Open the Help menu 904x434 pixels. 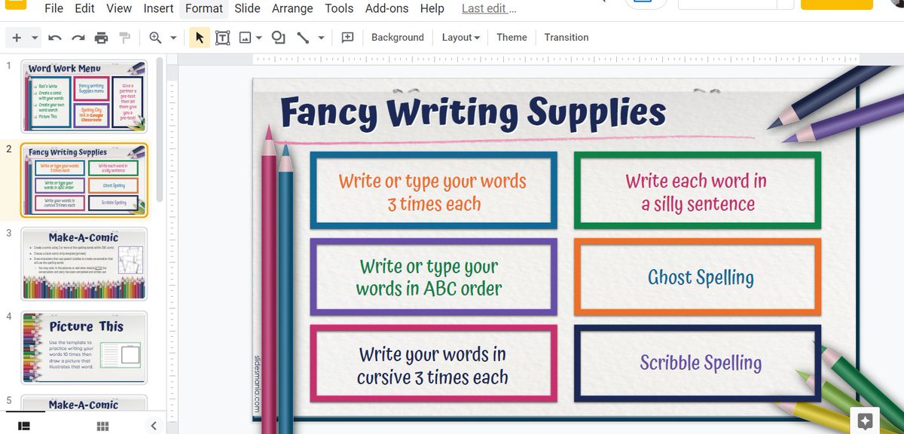pos(432,9)
